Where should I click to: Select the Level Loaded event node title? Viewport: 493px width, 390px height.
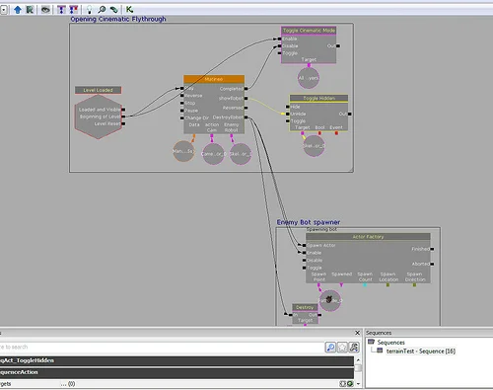pos(98,90)
